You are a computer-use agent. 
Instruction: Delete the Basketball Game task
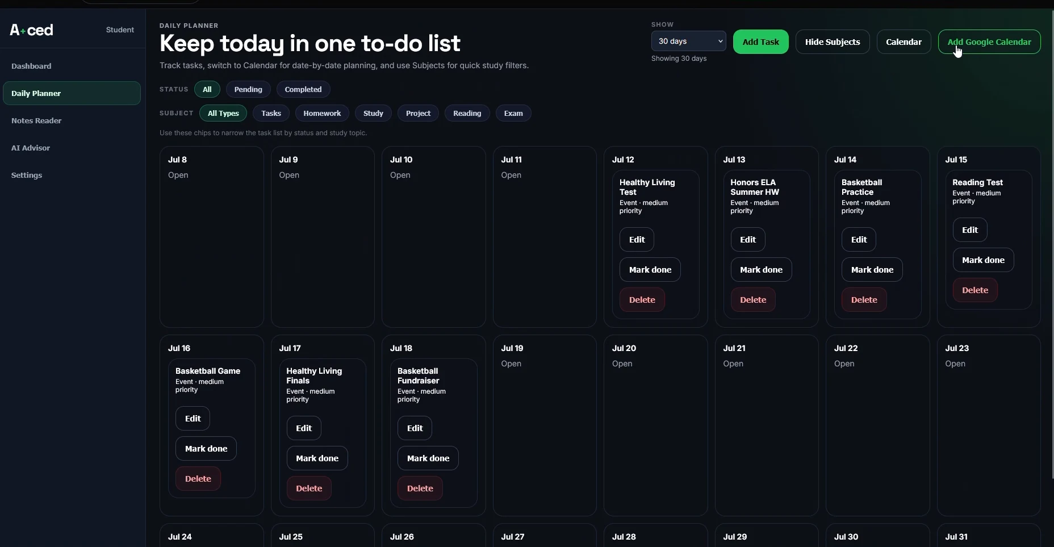(198, 479)
